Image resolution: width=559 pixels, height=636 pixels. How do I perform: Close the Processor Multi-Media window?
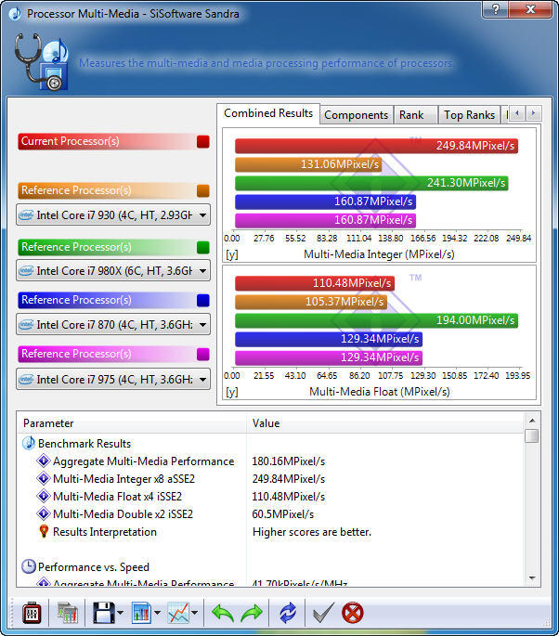(530, 9)
